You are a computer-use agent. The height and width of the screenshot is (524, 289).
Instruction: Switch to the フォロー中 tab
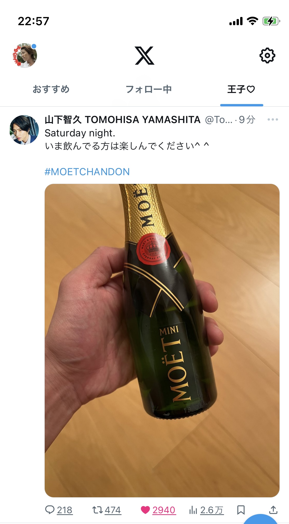pos(148,89)
